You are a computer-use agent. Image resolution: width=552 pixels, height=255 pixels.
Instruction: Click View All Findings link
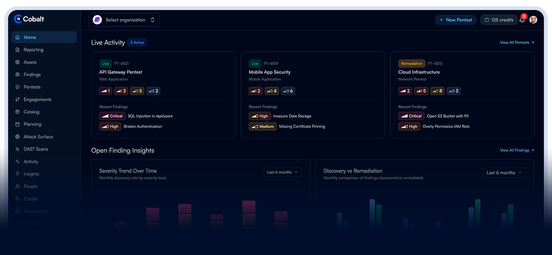[x=517, y=150]
